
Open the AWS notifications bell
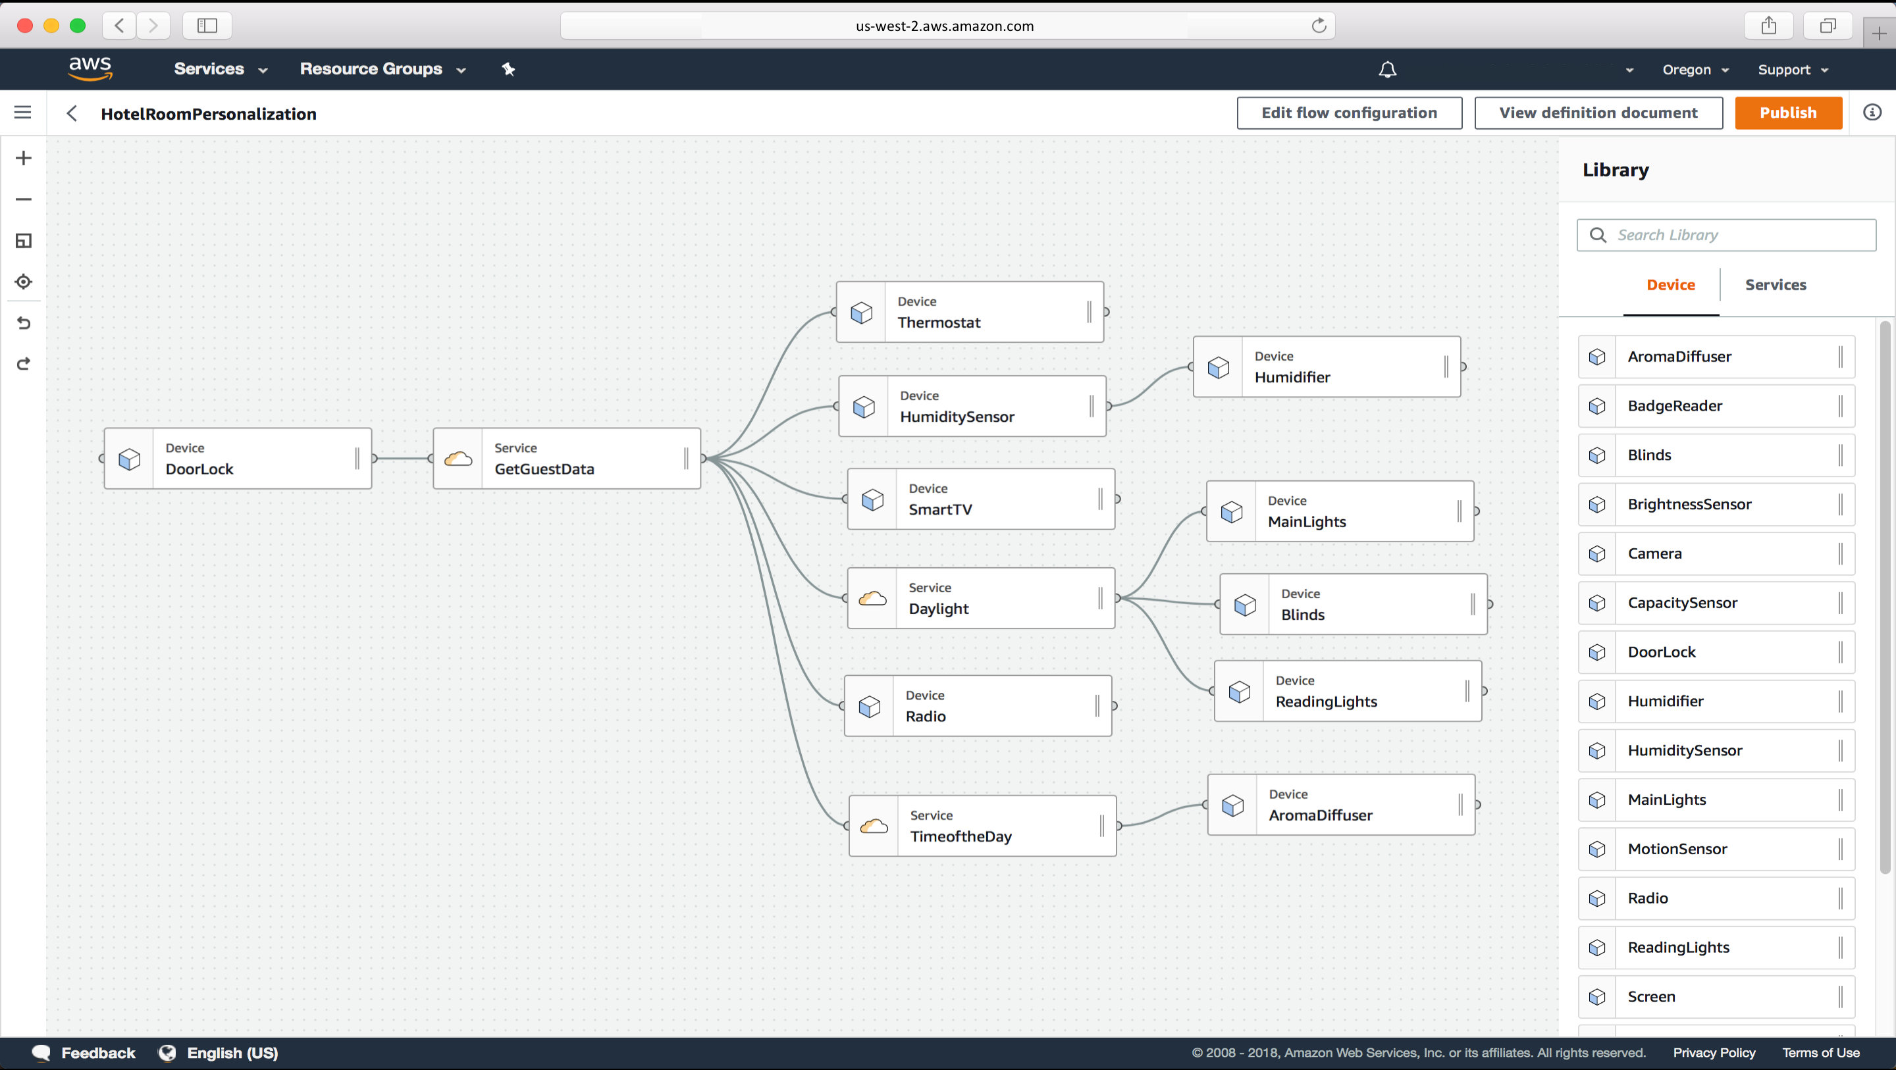click(1386, 70)
